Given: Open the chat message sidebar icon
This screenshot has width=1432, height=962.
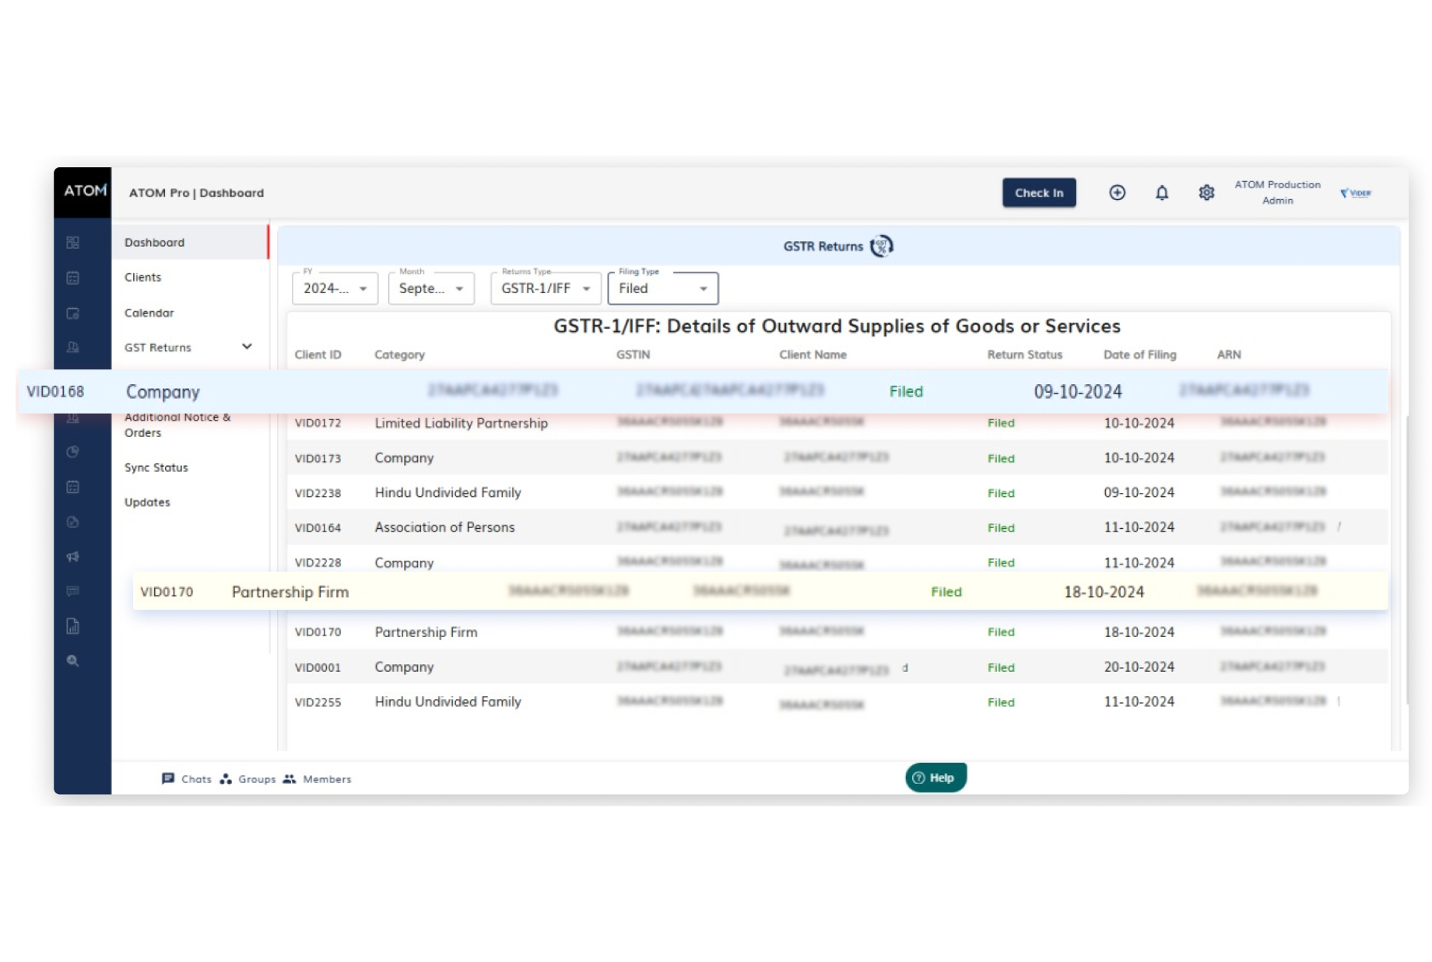Looking at the screenshot, I should 73,591.
